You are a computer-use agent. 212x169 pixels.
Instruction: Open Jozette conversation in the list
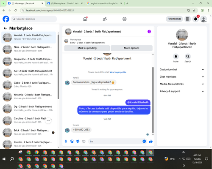coord(29,144)
